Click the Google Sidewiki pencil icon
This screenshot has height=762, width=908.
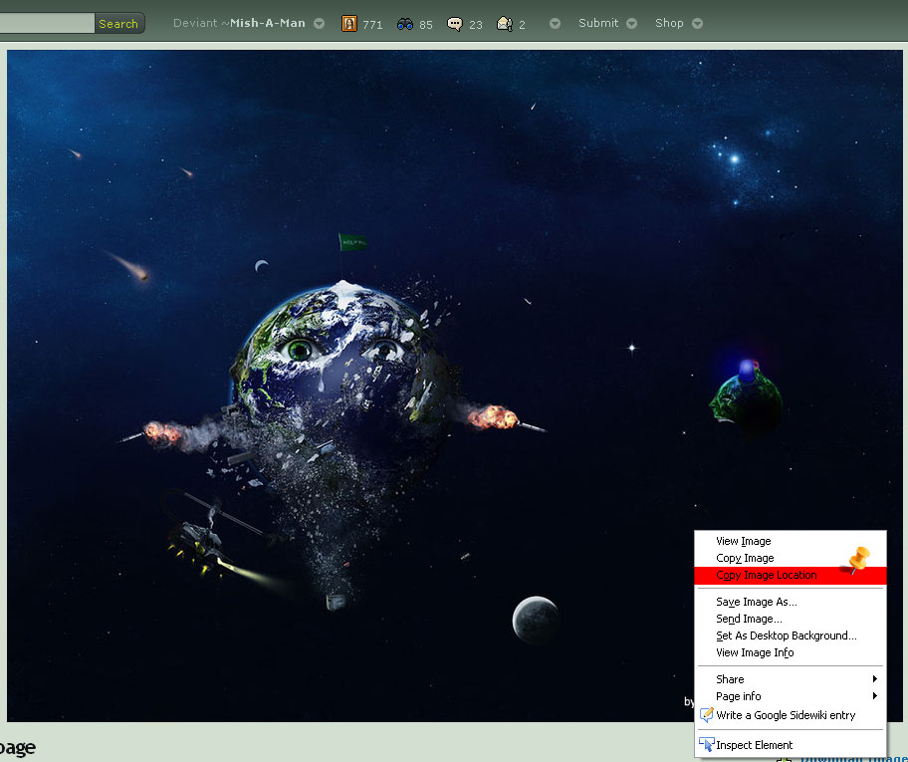(x=707, y=715)
